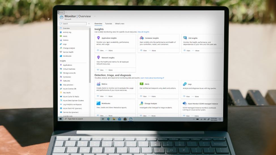Open More menu on Network Insights card

click(x=109, y=70)
